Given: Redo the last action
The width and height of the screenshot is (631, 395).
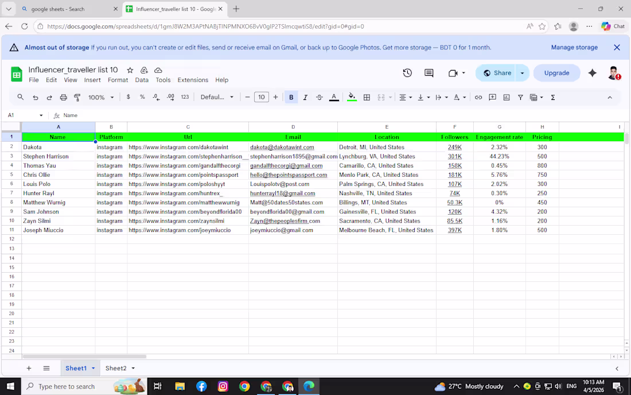Looking at the screenshot, I should [x=49, y=98].
